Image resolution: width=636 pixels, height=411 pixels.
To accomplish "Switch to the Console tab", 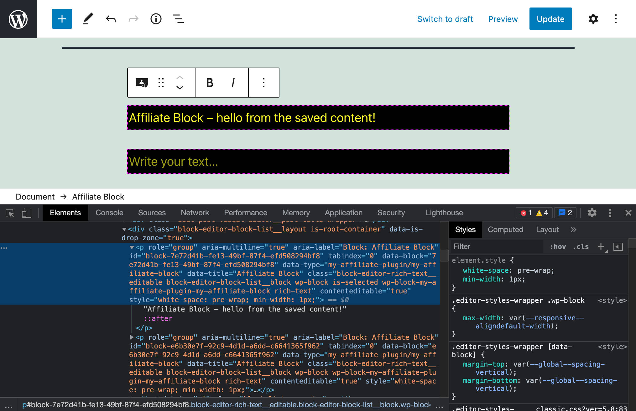I will tap(109, 213).
